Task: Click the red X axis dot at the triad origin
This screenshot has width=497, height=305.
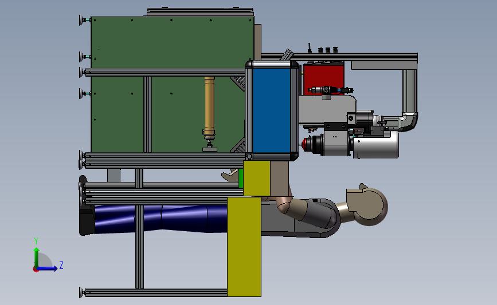Action: coord(36,270)
